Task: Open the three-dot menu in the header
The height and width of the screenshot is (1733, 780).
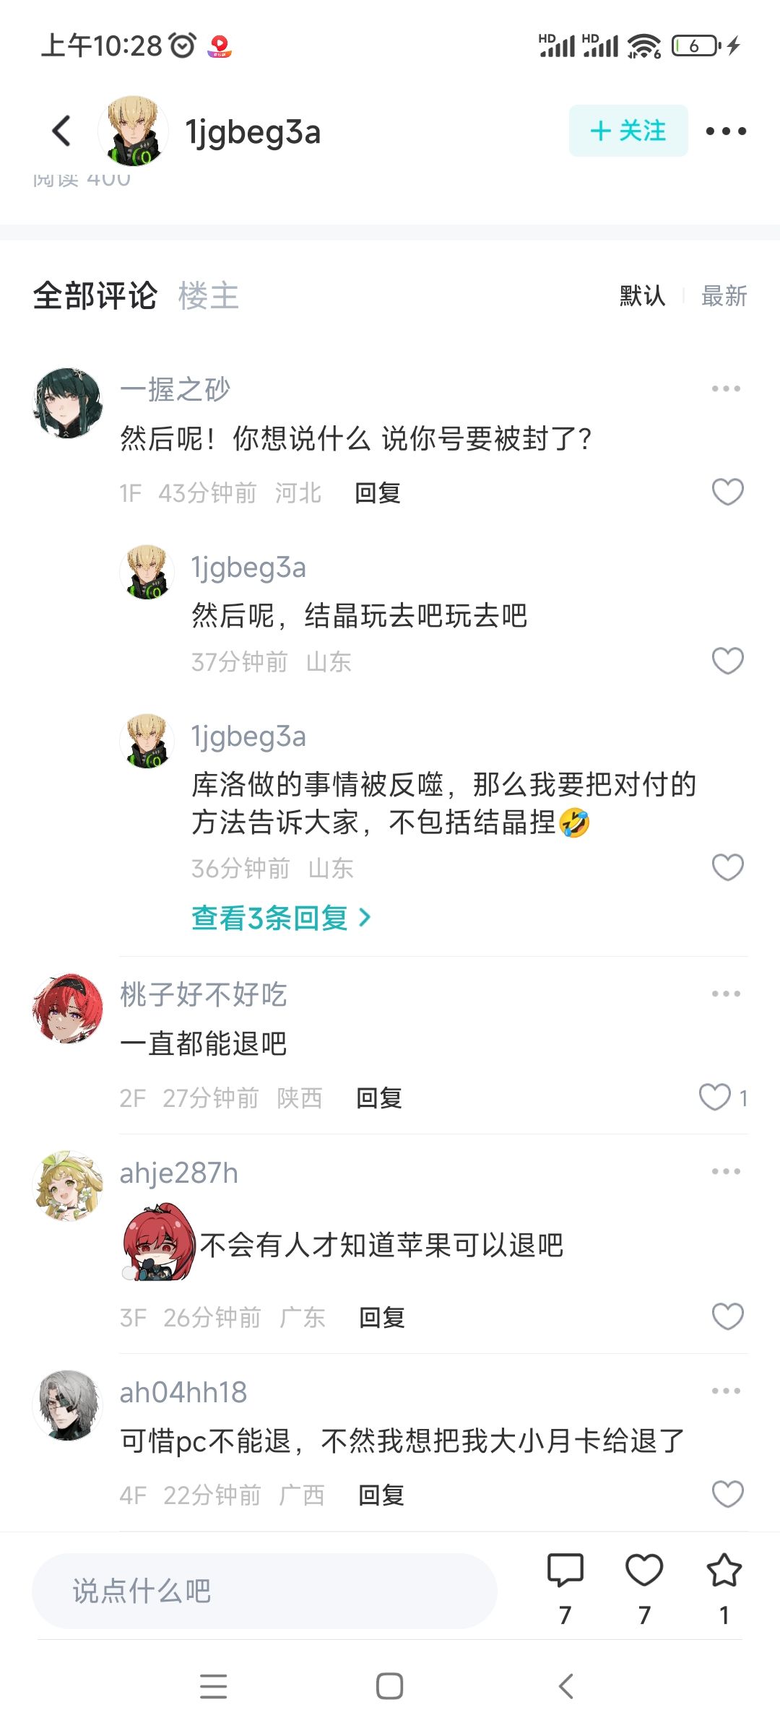Action: point(726,131)
